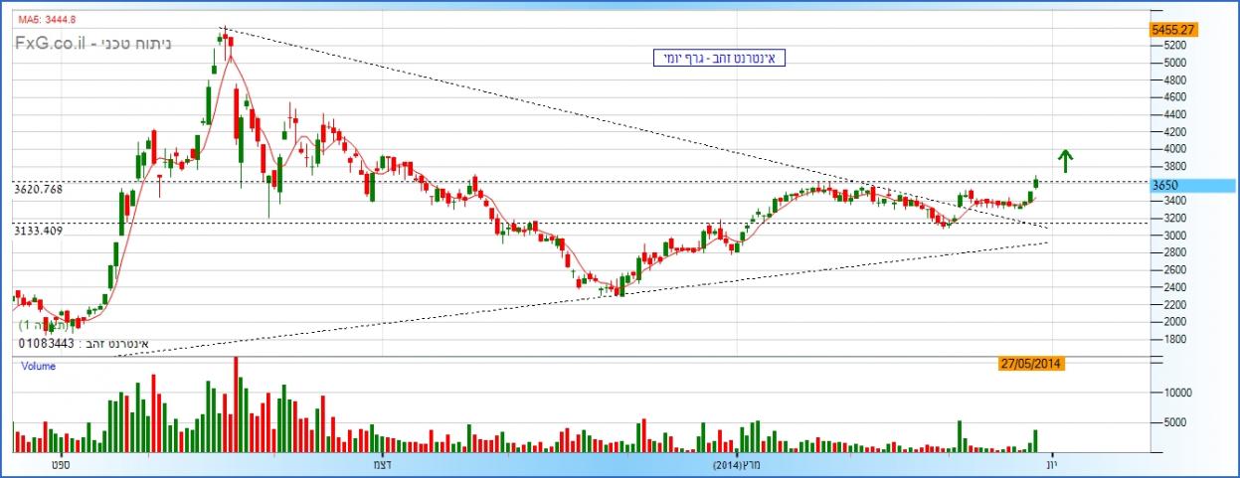Click the stock code 01083443 label
The width and height of the screenshot is (1240, 478).
pos(44,344)
